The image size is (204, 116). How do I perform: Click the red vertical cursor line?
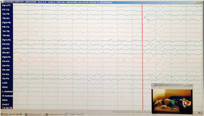tap(142, 57)
